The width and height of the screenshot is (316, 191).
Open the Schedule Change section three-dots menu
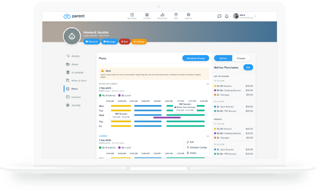coord(208,84)
